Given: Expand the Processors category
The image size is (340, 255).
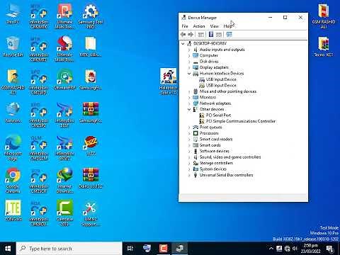Looking at the screenshot, I should tap(189, 133).
